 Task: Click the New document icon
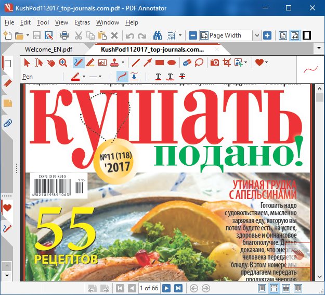(x=8, y=35)
